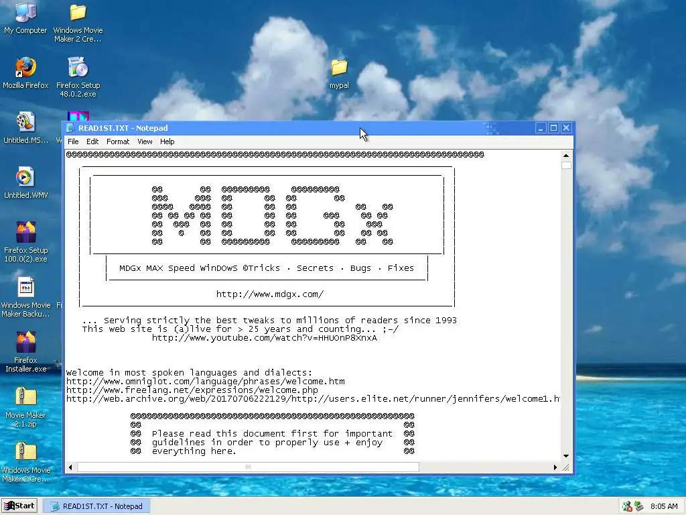Open the Help menu in Notepad
Screen dimensions: 686x515
click(x=167, y=141)
